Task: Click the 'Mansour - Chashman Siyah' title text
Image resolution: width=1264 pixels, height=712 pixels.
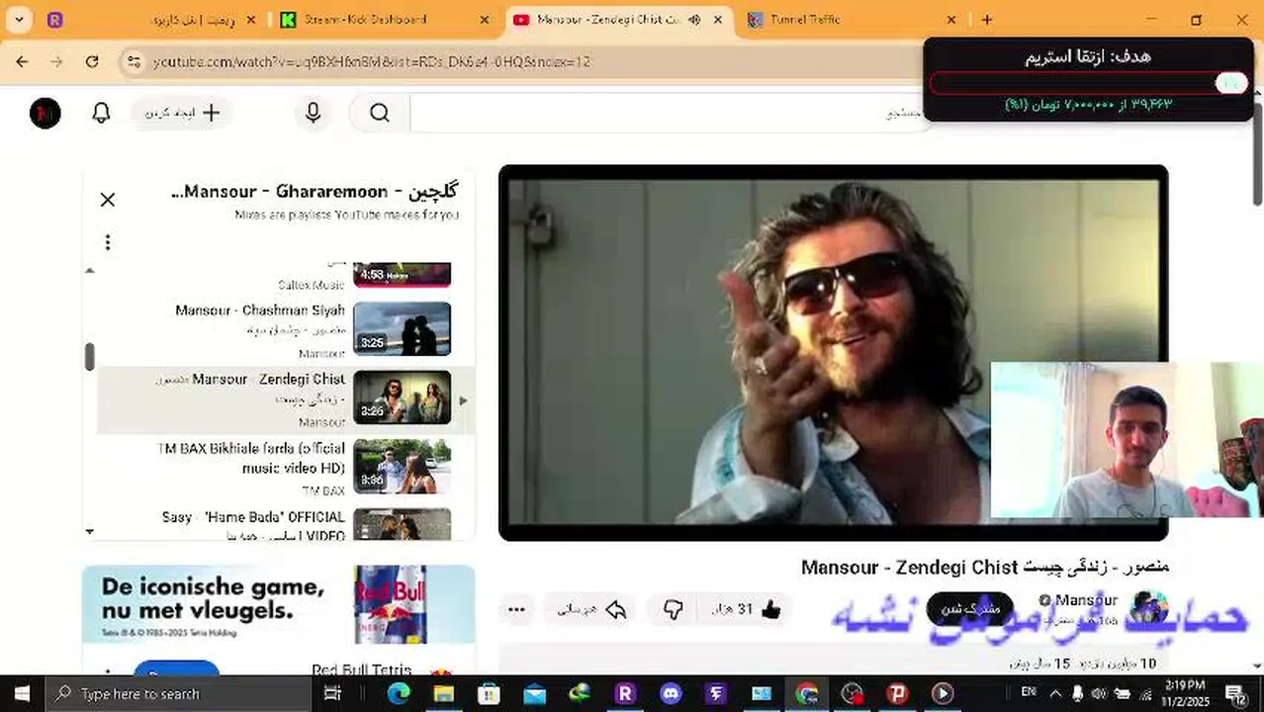Action: coord(260,311)
